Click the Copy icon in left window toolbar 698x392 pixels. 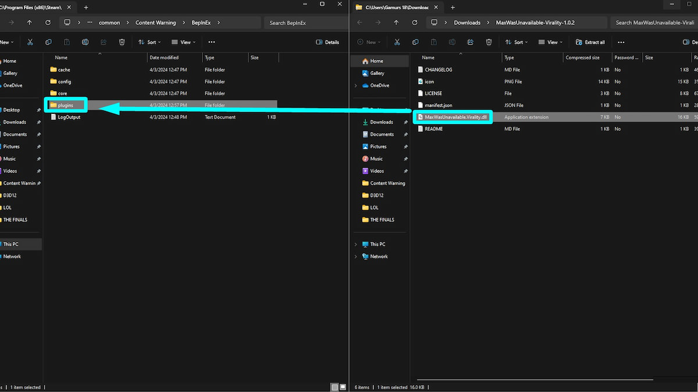tap(48, 42)
